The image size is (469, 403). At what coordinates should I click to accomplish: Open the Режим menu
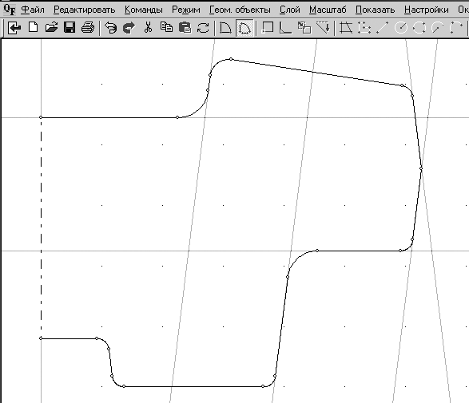coord(185,10)
